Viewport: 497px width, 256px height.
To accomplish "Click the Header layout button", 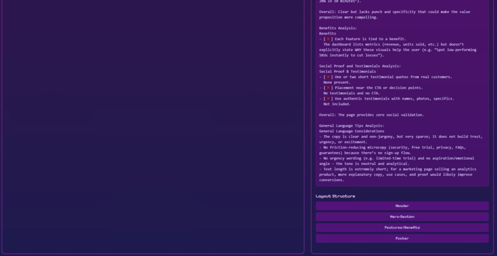I will click(x=402, y=206).
